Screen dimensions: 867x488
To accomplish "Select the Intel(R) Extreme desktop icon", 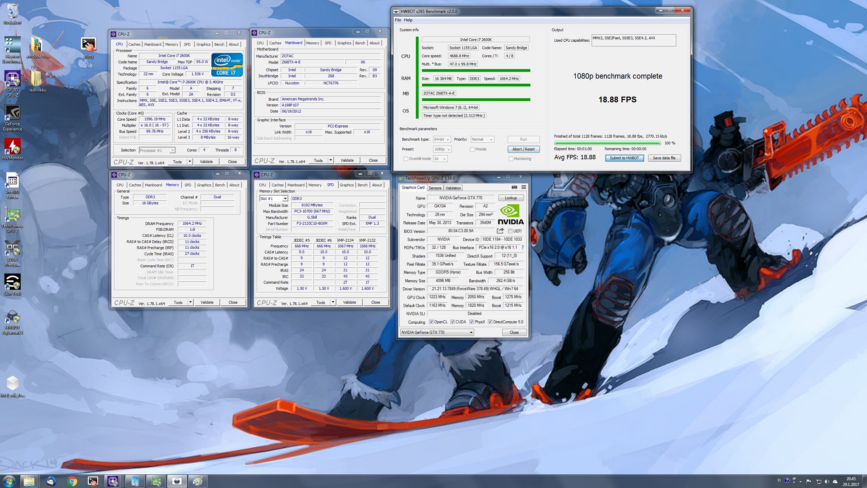I will (12, 185).
